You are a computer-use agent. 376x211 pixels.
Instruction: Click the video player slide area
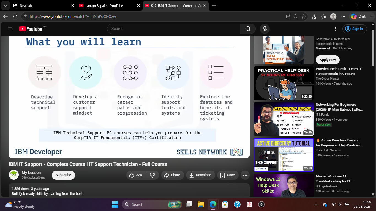(x=129, y=97)
